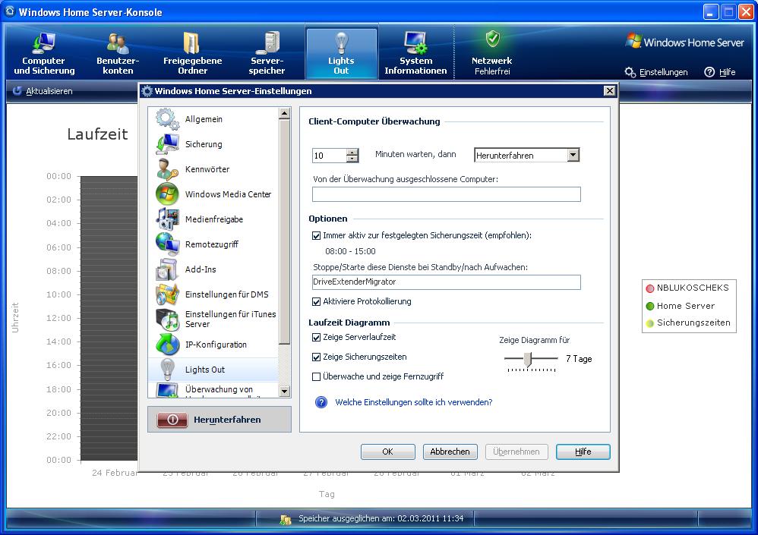758x535 pixels.
Task: Toggle Home Server series in chart legend
Action: [x=649, y=306]
